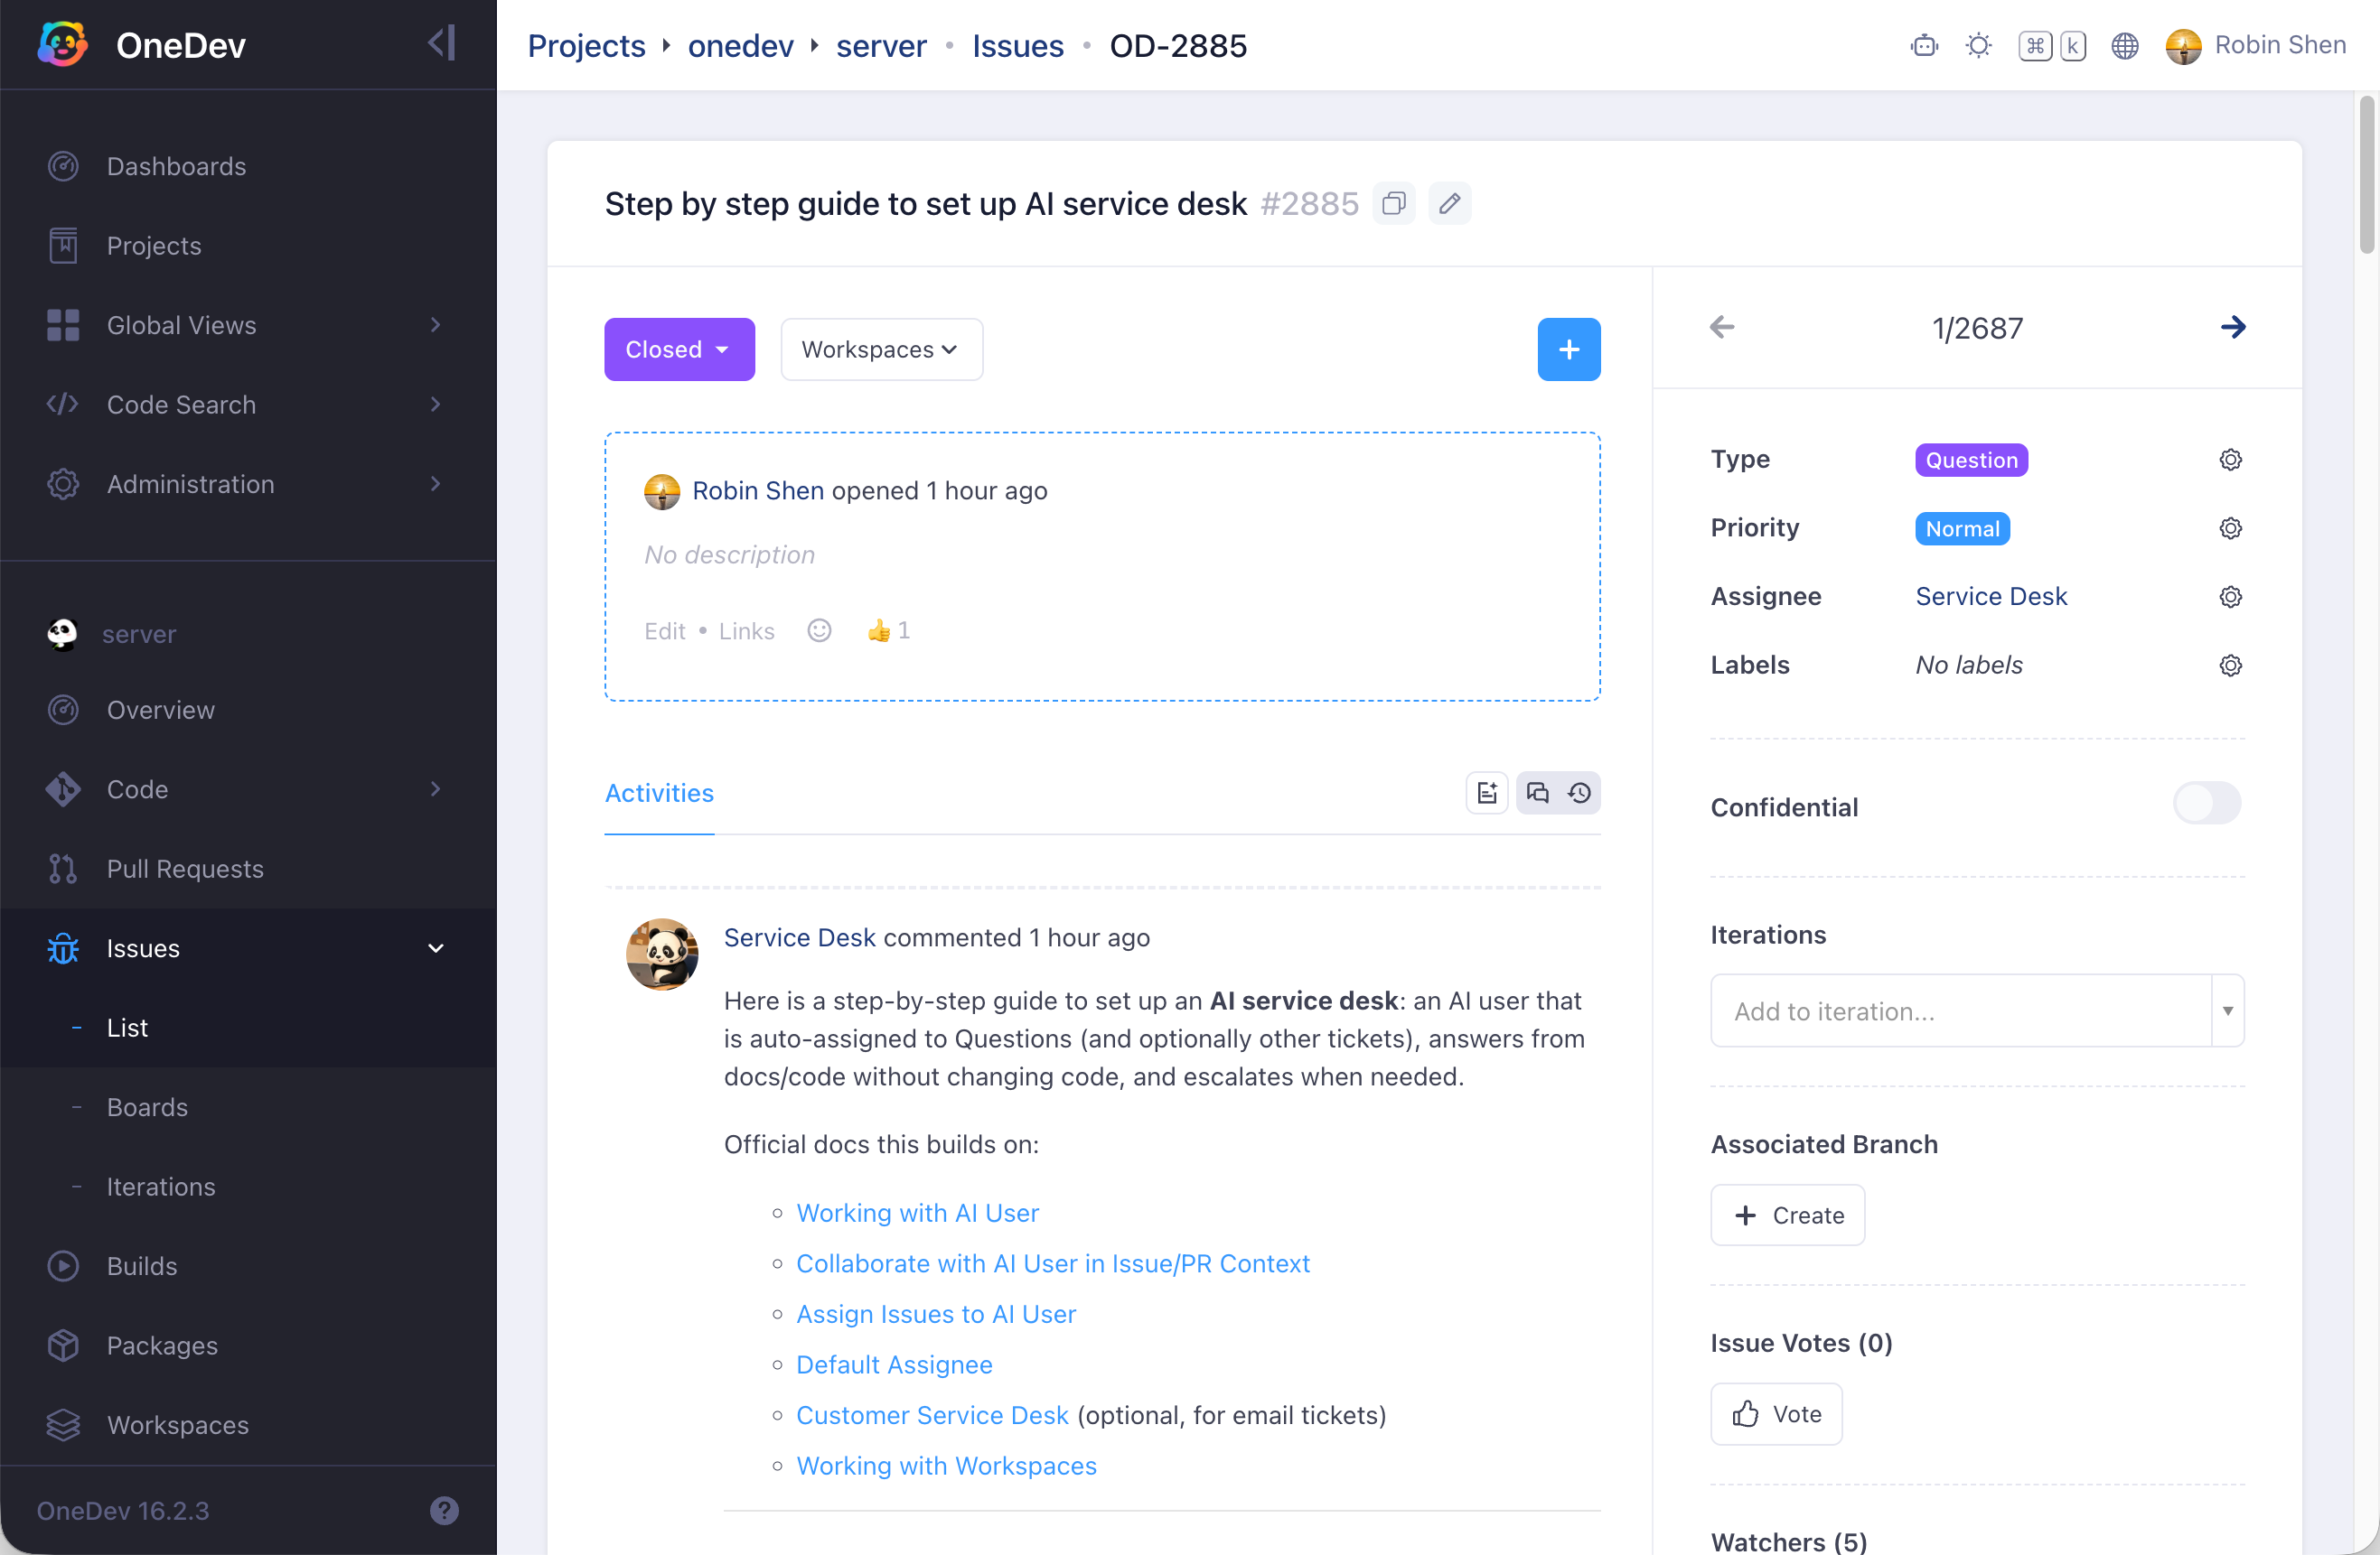Screen dimensions: 2380x1555
Task: Open Working with AI User link
Action: tap(917, 1212)
